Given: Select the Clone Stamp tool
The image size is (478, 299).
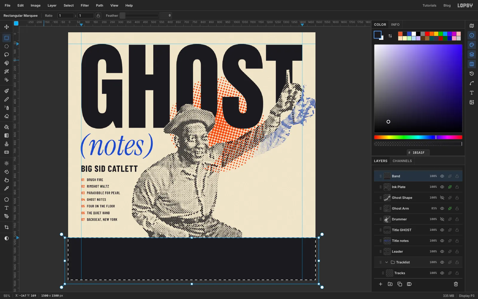Looking at the screenshot, I should point(7,144).
